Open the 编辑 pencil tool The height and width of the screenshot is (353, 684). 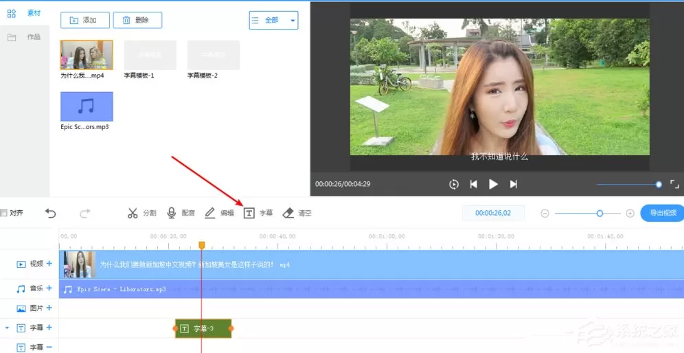(219, 213)
